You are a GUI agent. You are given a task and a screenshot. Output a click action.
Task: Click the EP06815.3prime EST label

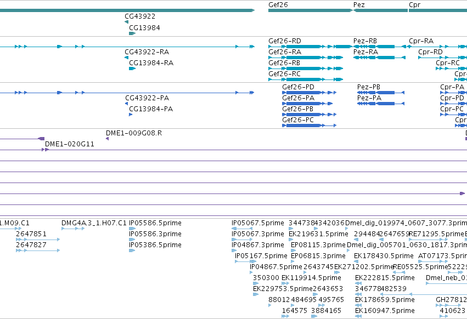tap(318, 256)
